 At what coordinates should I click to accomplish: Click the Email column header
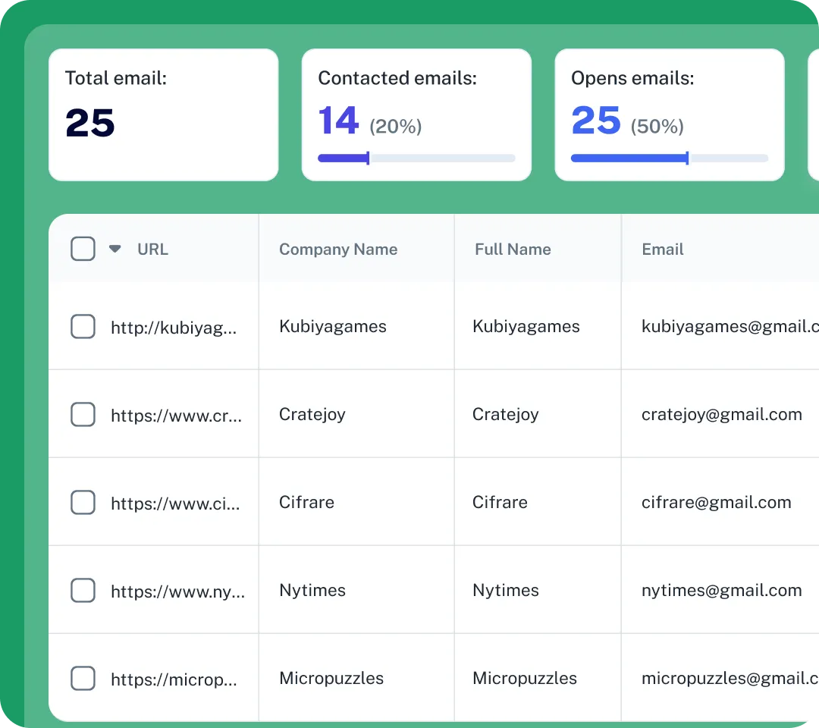tap(662, 249)
